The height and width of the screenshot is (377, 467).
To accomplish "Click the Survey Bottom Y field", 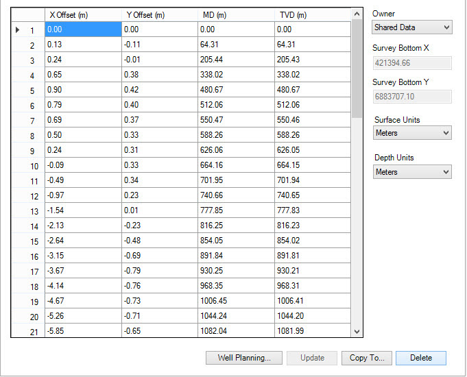I will click(411, 97).
